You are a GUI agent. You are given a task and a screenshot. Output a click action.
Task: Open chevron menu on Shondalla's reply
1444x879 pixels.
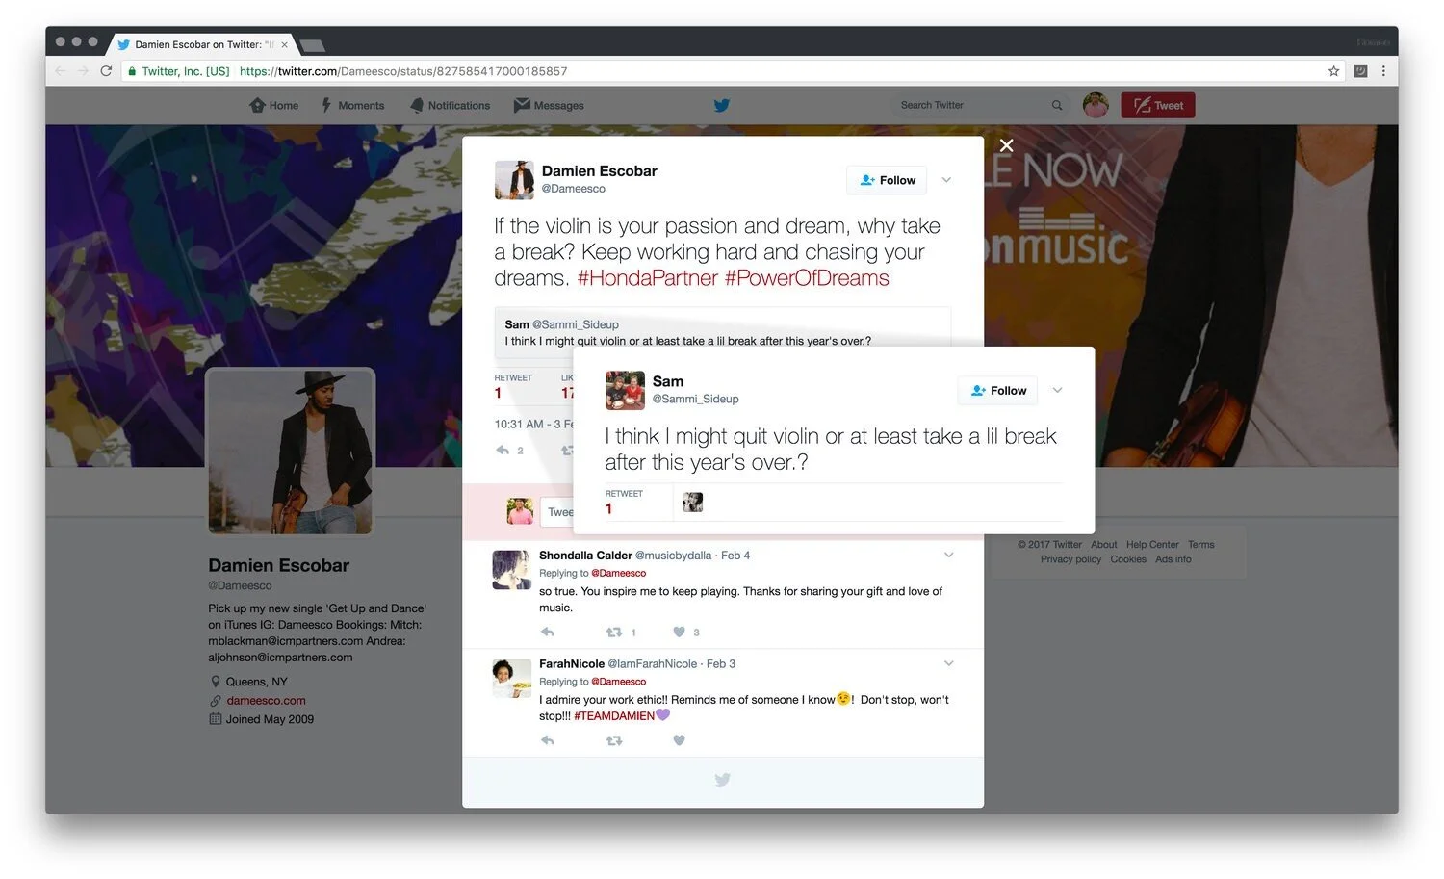948,555
